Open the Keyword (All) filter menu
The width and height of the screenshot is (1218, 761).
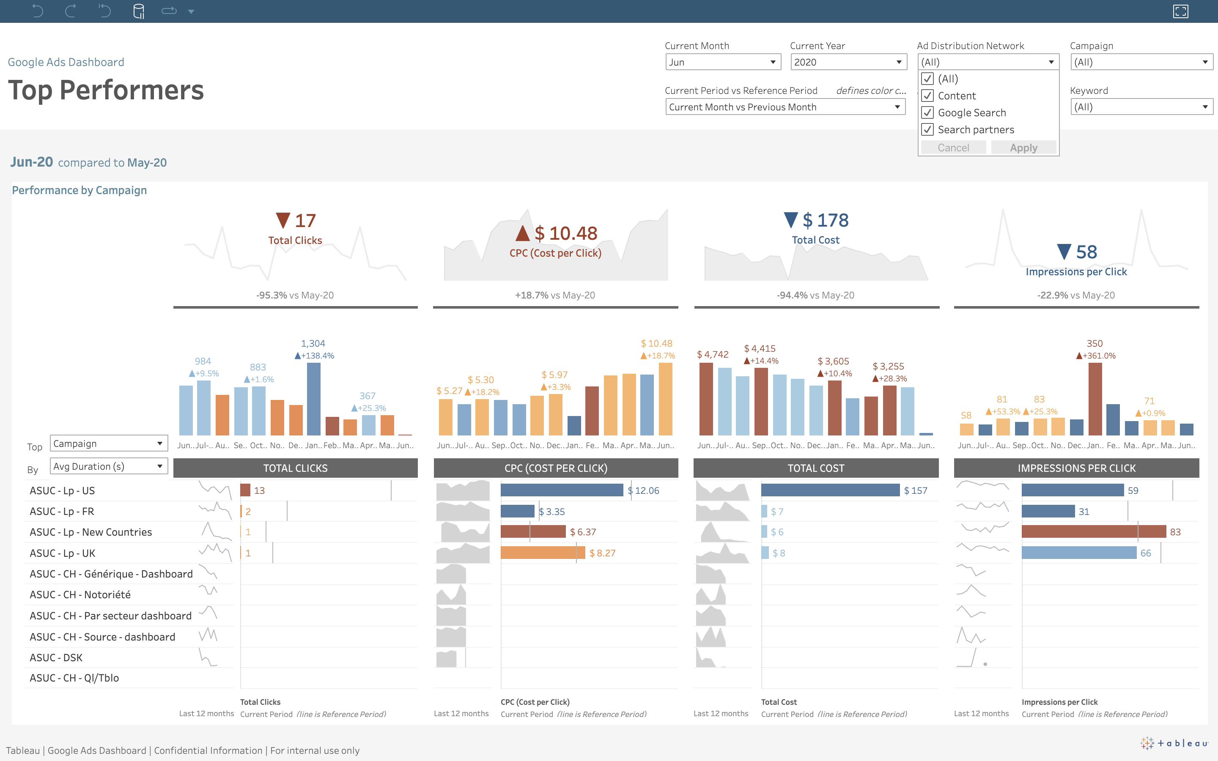click(1141, 107)
